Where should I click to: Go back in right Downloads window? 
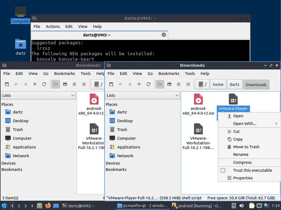(x=120, y=84)
